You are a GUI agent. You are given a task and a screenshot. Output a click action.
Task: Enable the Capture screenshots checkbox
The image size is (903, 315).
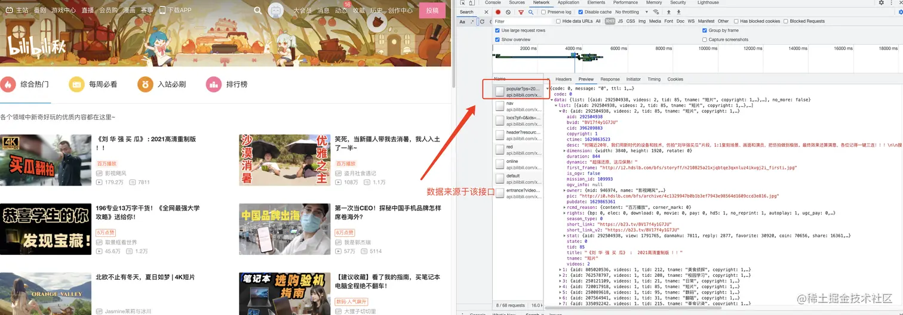point(705,39)
